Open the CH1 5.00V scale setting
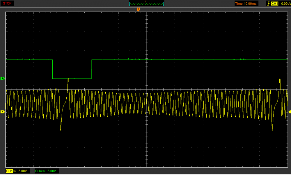This screenshot has width=291, height=175. coord(23,171)
